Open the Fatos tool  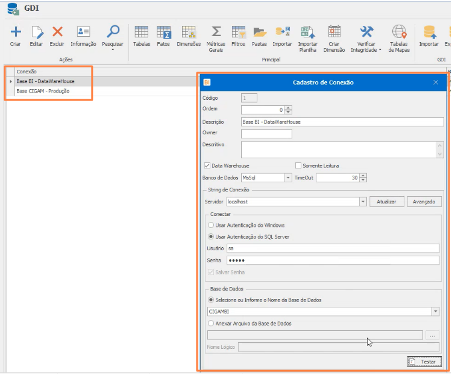[x=163, y=32]
